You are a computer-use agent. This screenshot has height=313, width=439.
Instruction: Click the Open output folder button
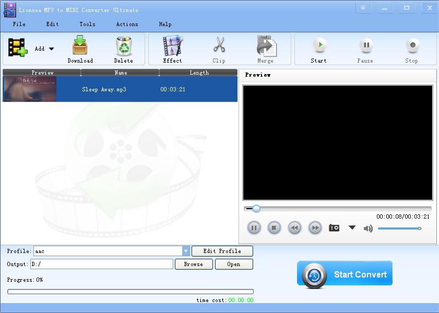coord(234,264)
